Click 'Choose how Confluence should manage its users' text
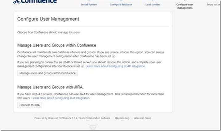The width and height of the screenshot is (221, 131). coord(48,32)
